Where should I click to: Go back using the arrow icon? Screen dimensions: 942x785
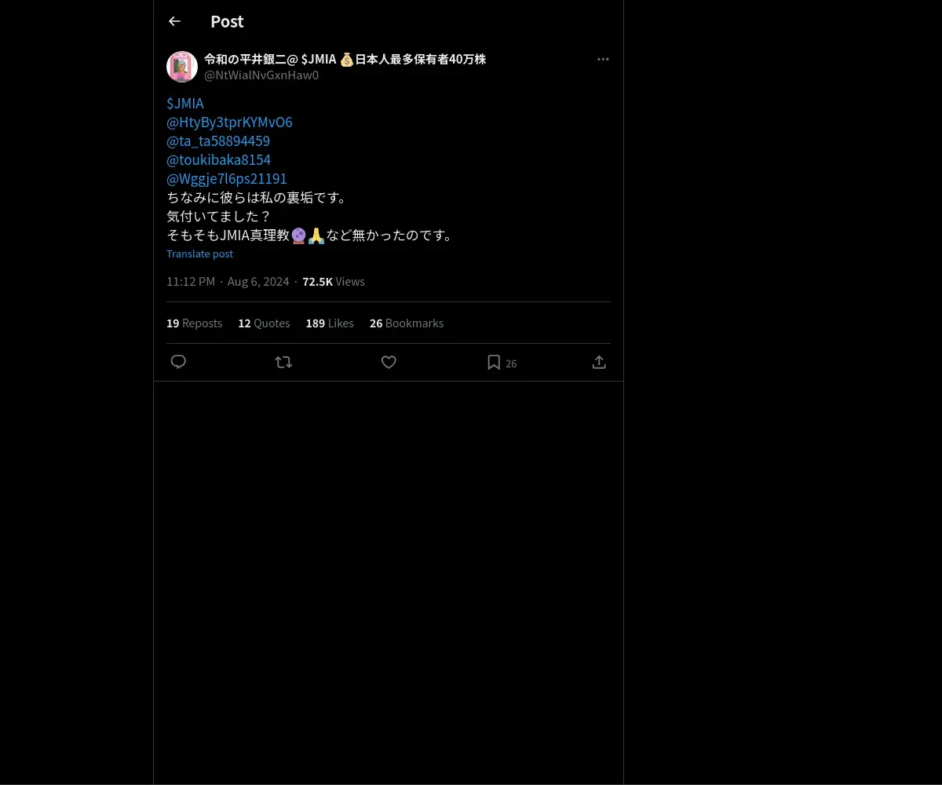(x=174, y=21)
